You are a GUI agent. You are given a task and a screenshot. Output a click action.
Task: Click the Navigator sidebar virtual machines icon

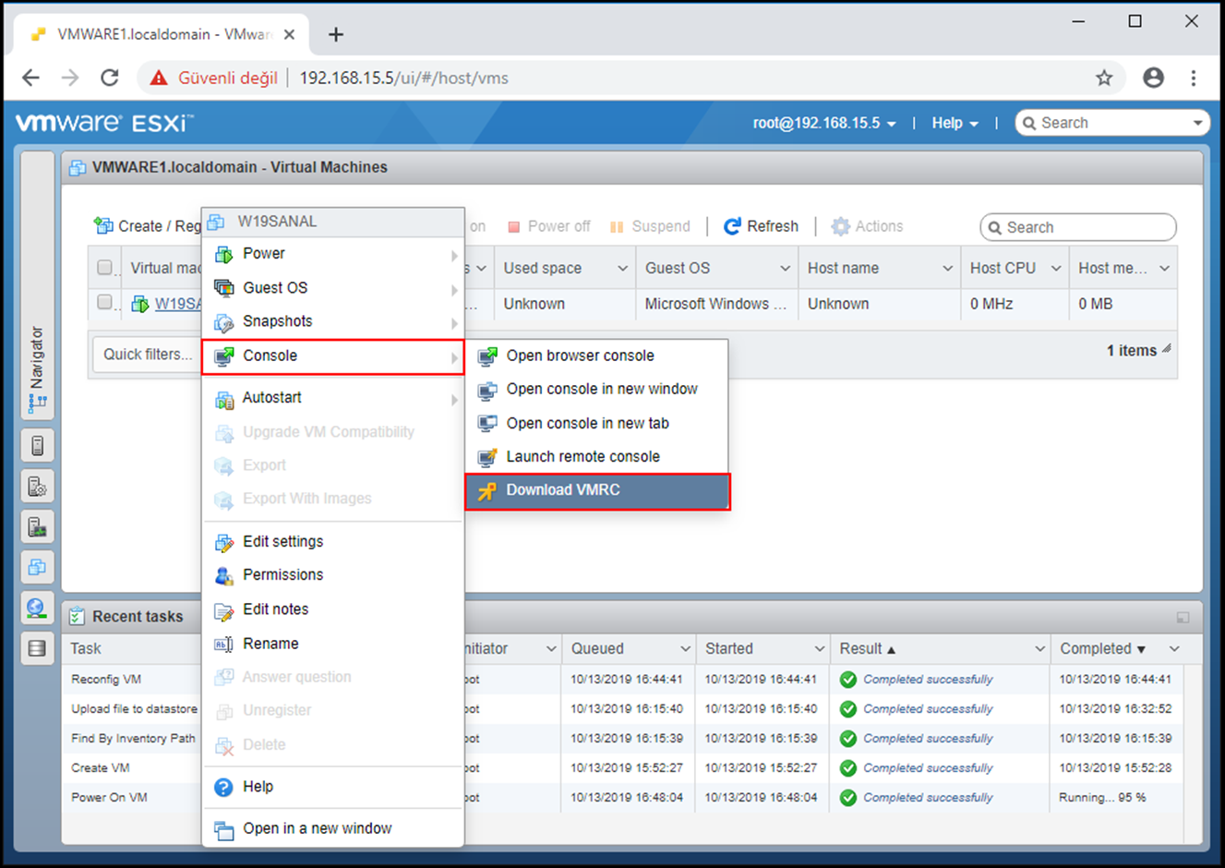(x=37, y=567)
